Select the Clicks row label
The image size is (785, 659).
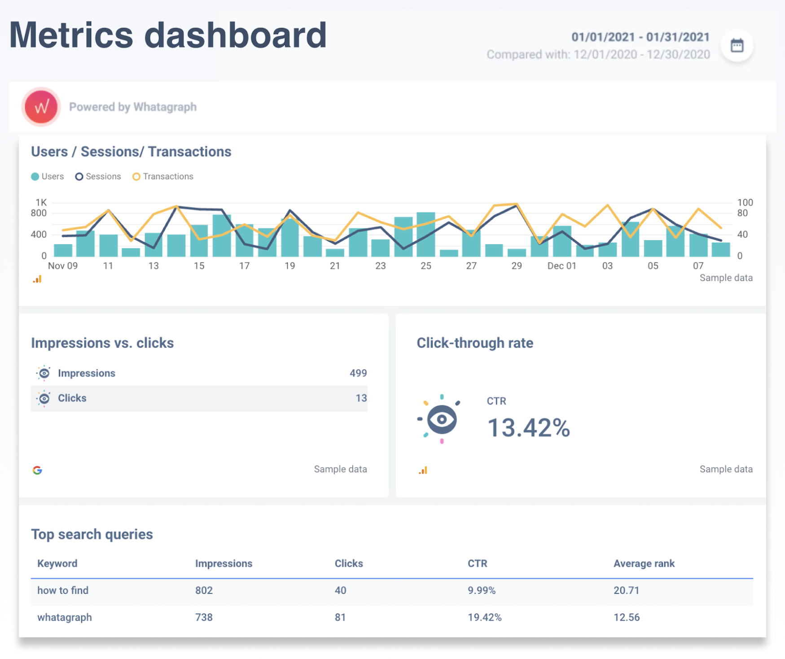click(72, 398)
